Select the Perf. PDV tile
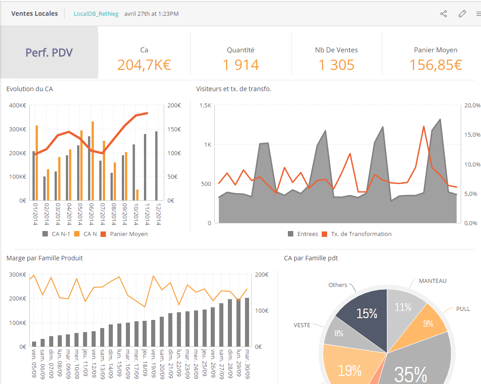The width and height of the screenshot is (481, 384). 49,52
